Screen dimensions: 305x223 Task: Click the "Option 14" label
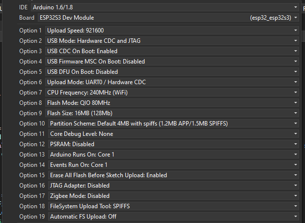(32, 165)
